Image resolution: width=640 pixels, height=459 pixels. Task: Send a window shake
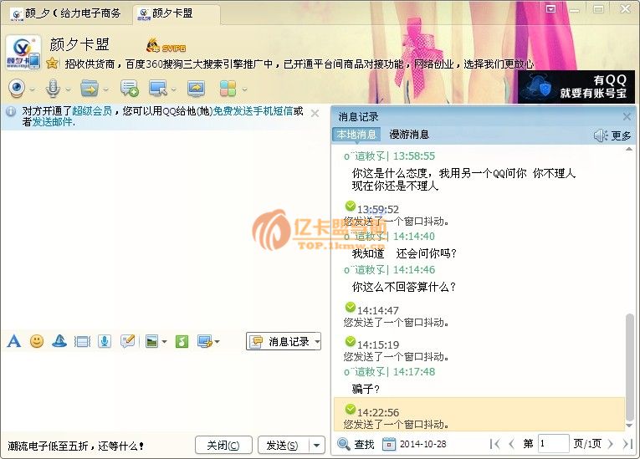pos(82,341)
